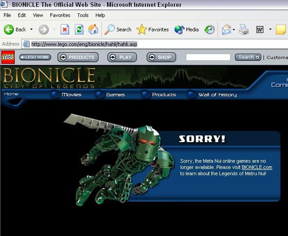Viewport: 288px width, 236px height.
Task: Click the Coming partial link at header right
Action: pyautogui.click(x=280, y=85)
